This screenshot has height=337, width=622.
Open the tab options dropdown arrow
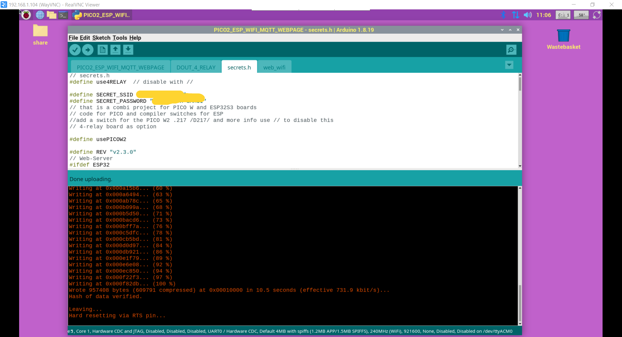509,65
